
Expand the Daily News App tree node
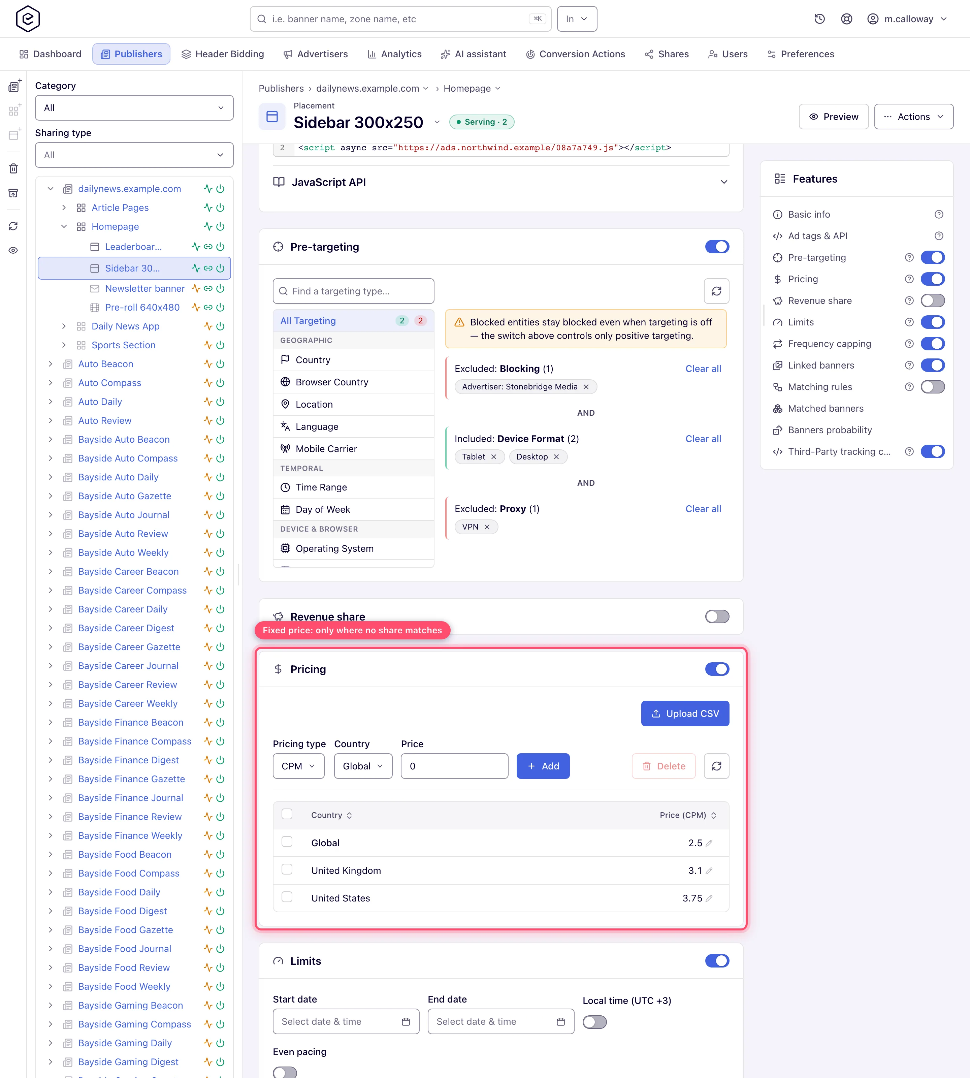tap(64, 326)
